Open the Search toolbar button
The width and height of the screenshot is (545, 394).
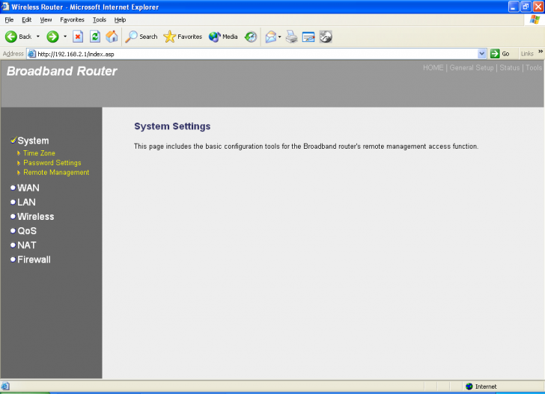click(x=141, y=37)
